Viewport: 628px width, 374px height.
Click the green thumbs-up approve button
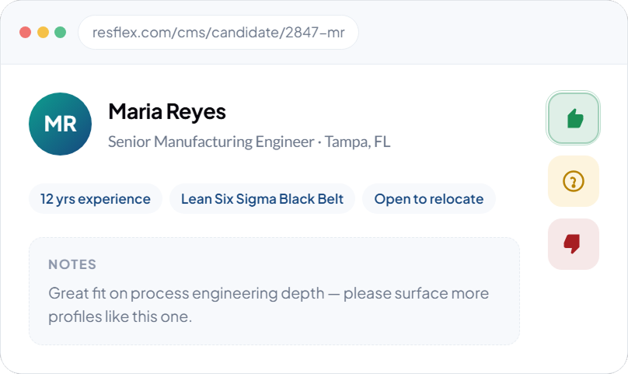pyautogui.click(x=573, y=118)
